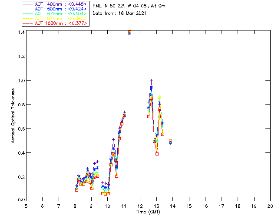278x223 pixels.
Task: Click the x-axis tick label 6
Action: click(x=43, y=206)
